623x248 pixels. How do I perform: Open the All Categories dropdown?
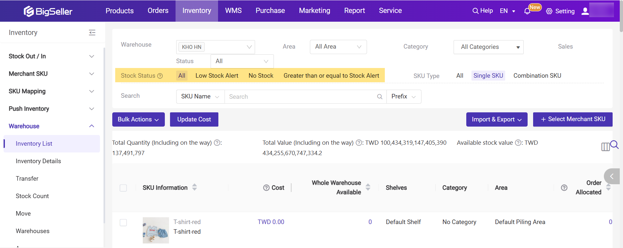pos(488,47)
